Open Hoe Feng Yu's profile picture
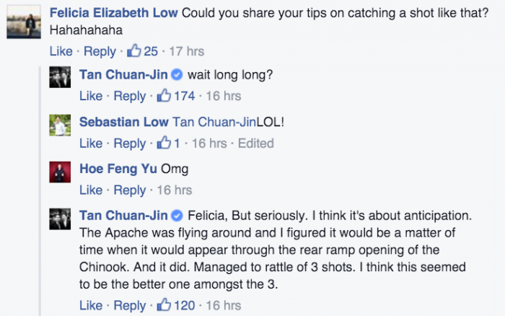 59,172
